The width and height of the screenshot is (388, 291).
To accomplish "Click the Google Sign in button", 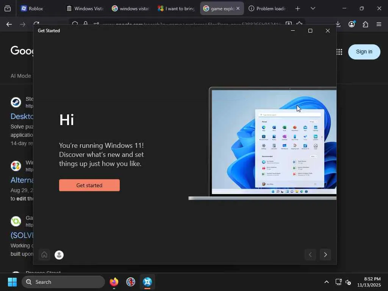I will click(x=364, y=52).
